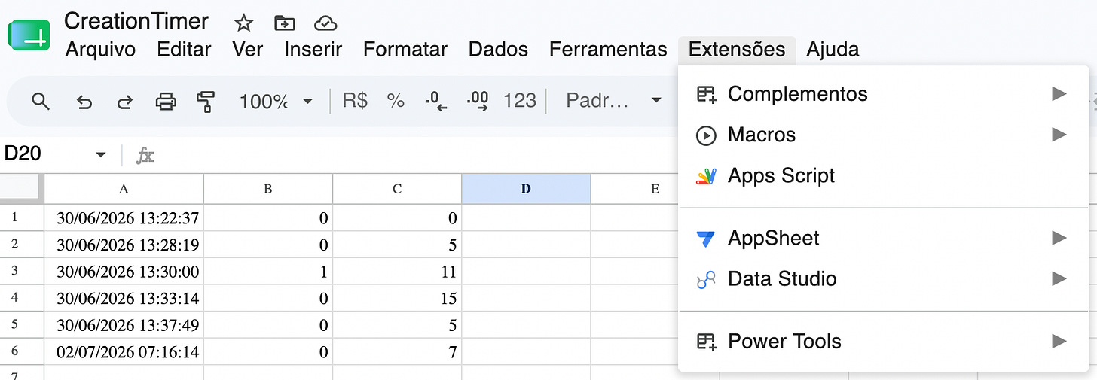The image size is (1097, 380).
Task: Activate the paint format roller icon
Action: pos(206,101)
